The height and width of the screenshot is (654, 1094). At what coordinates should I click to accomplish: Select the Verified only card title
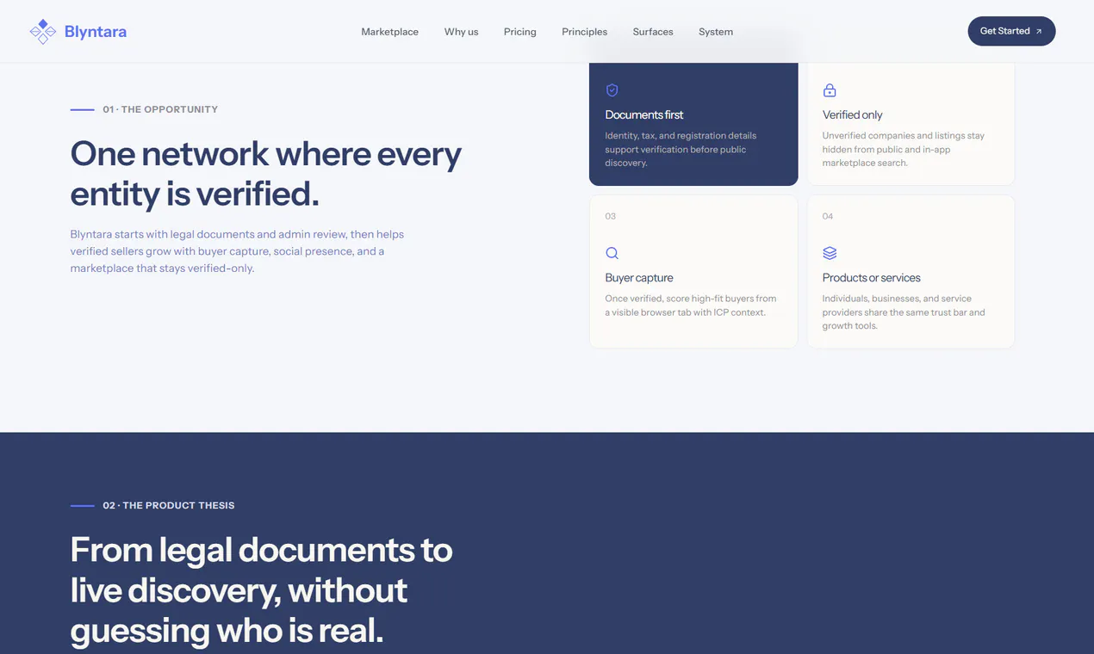[x=852, y=114]
